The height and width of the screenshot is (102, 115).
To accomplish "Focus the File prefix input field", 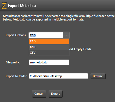I will (49, 62).
